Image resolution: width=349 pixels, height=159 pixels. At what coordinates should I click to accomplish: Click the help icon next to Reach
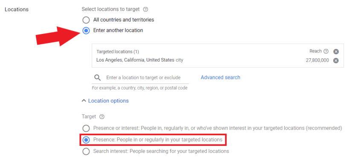pyautogui.click(x=326, y=51)
